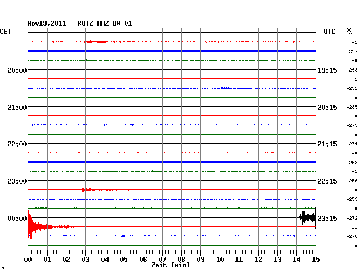
Task: Click the date label Nov19,2011
Action: point(47,23)
